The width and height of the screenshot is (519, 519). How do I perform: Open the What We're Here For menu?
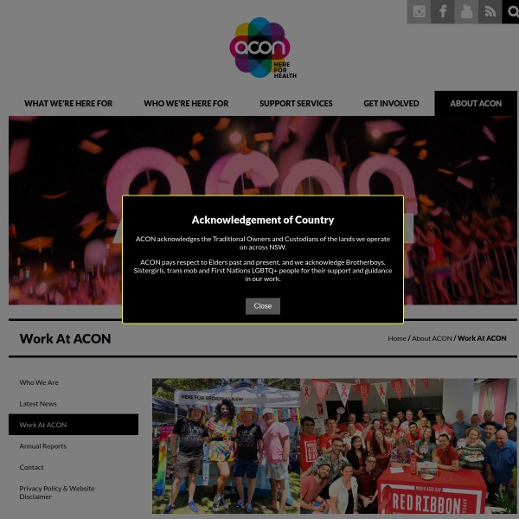[x=68, y=104]
